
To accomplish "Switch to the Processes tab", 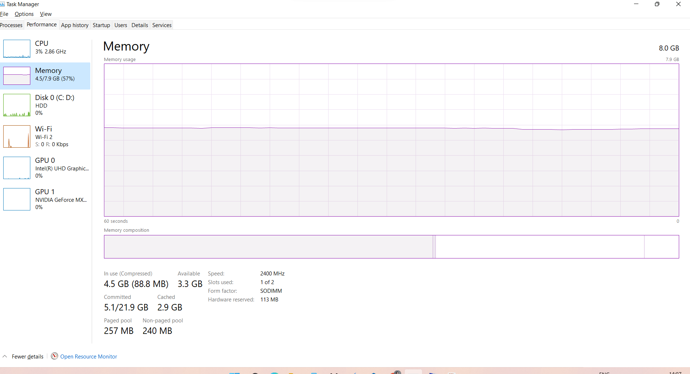I will click(x=11, y=25).
